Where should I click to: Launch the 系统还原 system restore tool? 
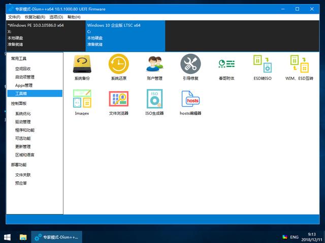click(x=118, y=67)
